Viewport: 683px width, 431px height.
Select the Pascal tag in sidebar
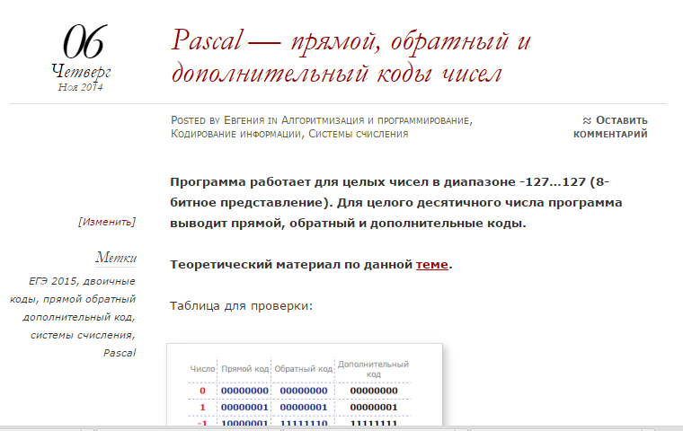point(120,353)
